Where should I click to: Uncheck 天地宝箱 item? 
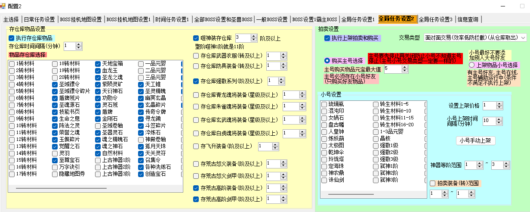pyautogui.click(x=99, y=64)
